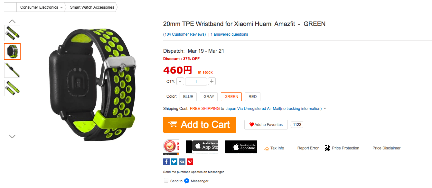Screen dimensions: 432x188
Task: Share product via Twitter icon
Action: pos(174,162)
